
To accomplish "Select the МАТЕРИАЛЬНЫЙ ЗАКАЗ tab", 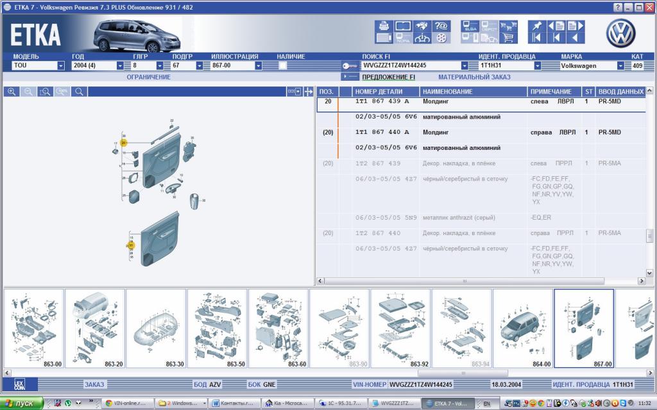I will (x=474, y=77).
